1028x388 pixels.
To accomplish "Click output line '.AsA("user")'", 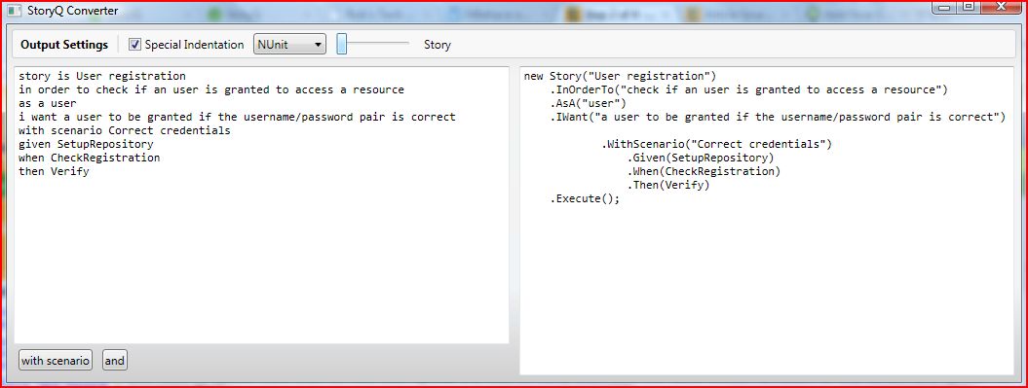I will 589,103.
